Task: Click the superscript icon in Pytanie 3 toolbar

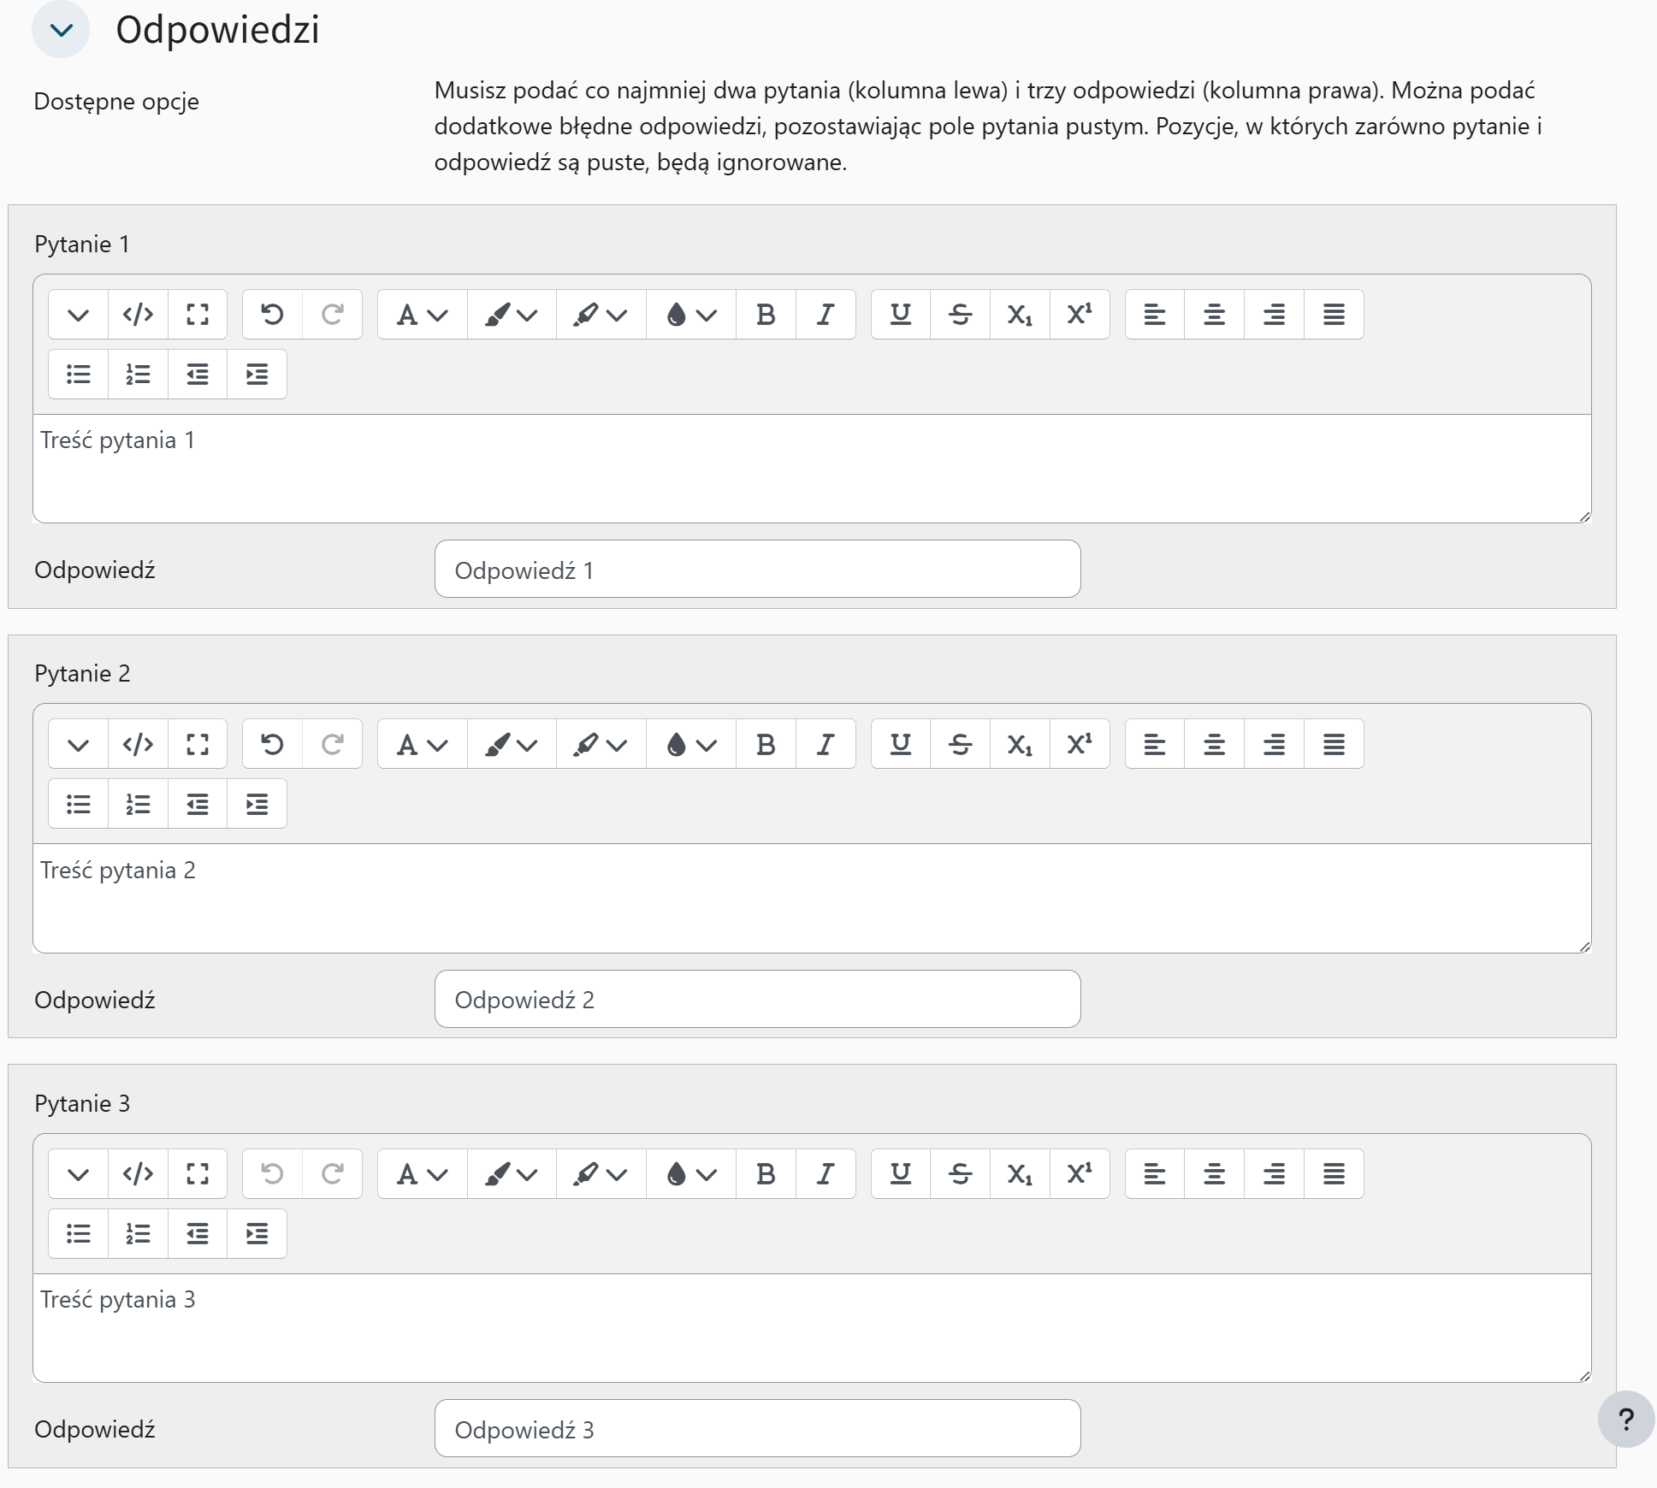Action: coord(1079,1173)
